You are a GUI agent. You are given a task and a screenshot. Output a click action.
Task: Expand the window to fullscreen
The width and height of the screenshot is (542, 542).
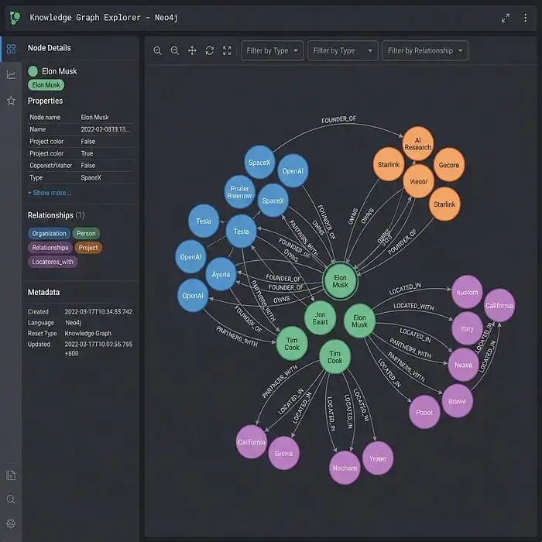506,18
